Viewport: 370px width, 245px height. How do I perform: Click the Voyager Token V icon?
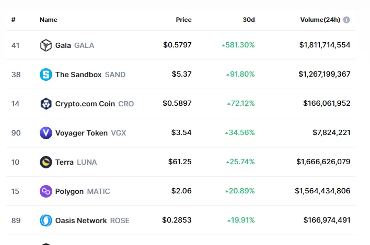coord(46,133)
